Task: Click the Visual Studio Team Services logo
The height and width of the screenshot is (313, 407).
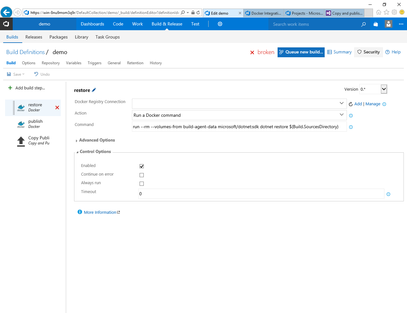Action: click(x=6, y=24)
